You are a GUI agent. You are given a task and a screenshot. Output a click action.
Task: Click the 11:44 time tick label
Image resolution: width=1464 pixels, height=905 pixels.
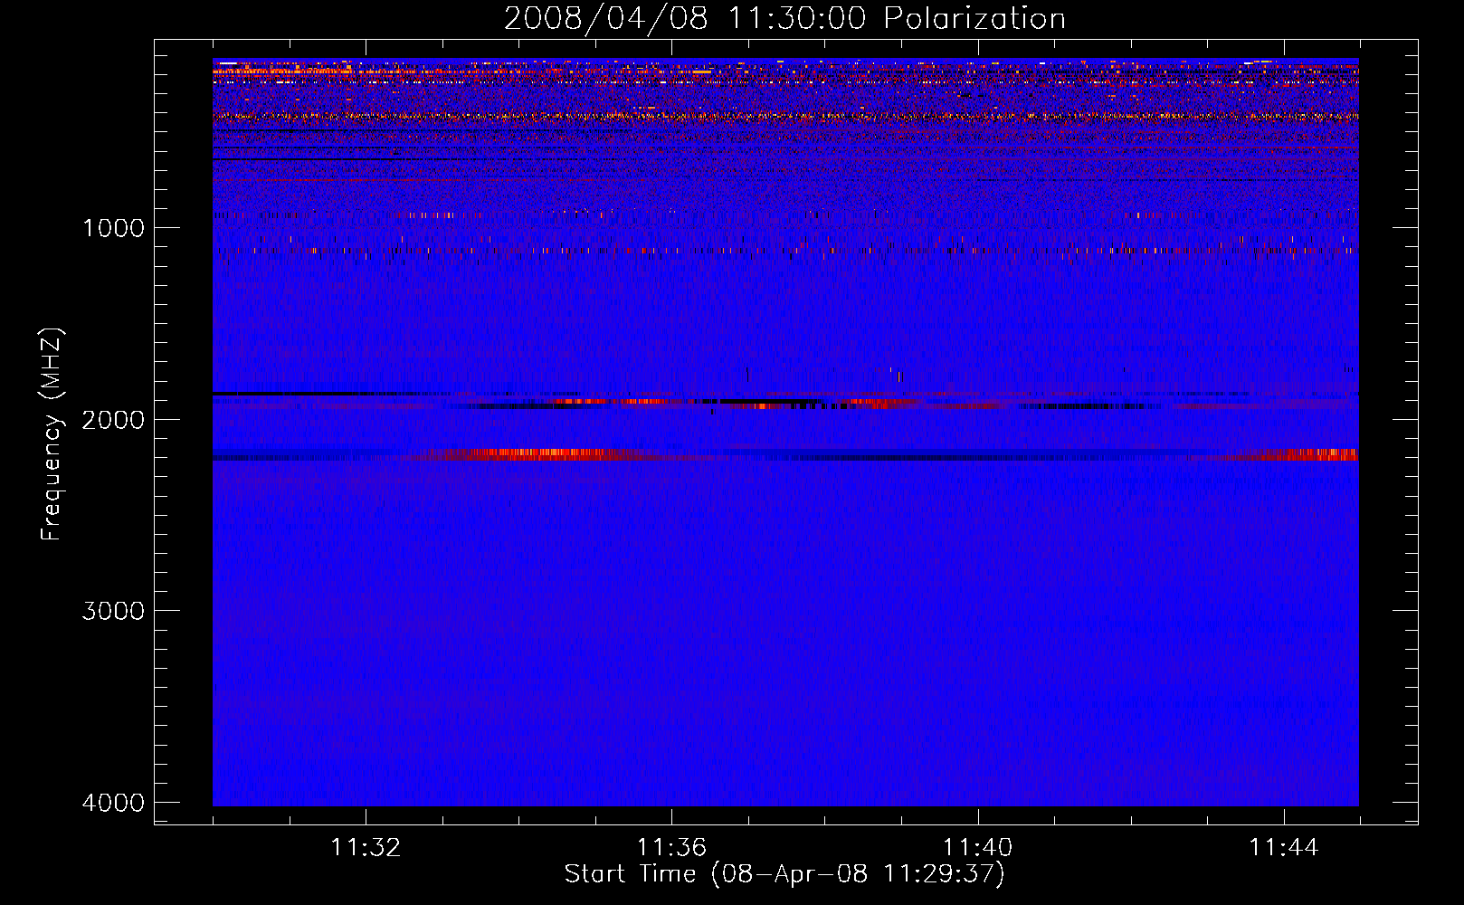pos(1284,848)
